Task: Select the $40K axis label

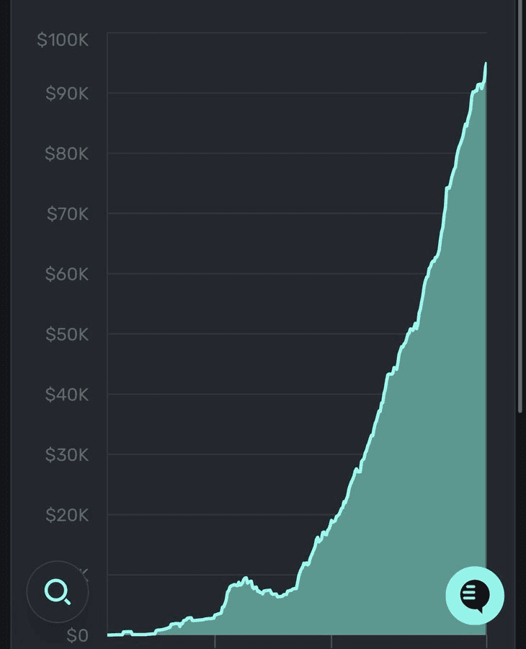Action: pos(66,394)
